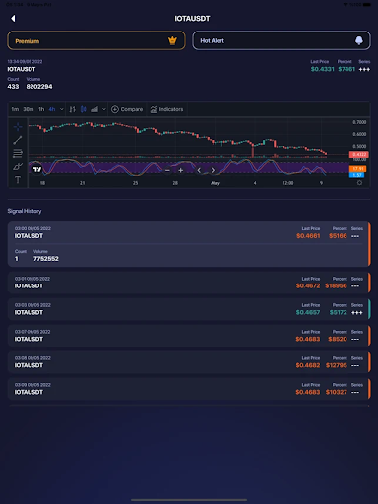
Task: Select the trend line drawing tool
Action: pyautogui.click(x=18, y=140)
